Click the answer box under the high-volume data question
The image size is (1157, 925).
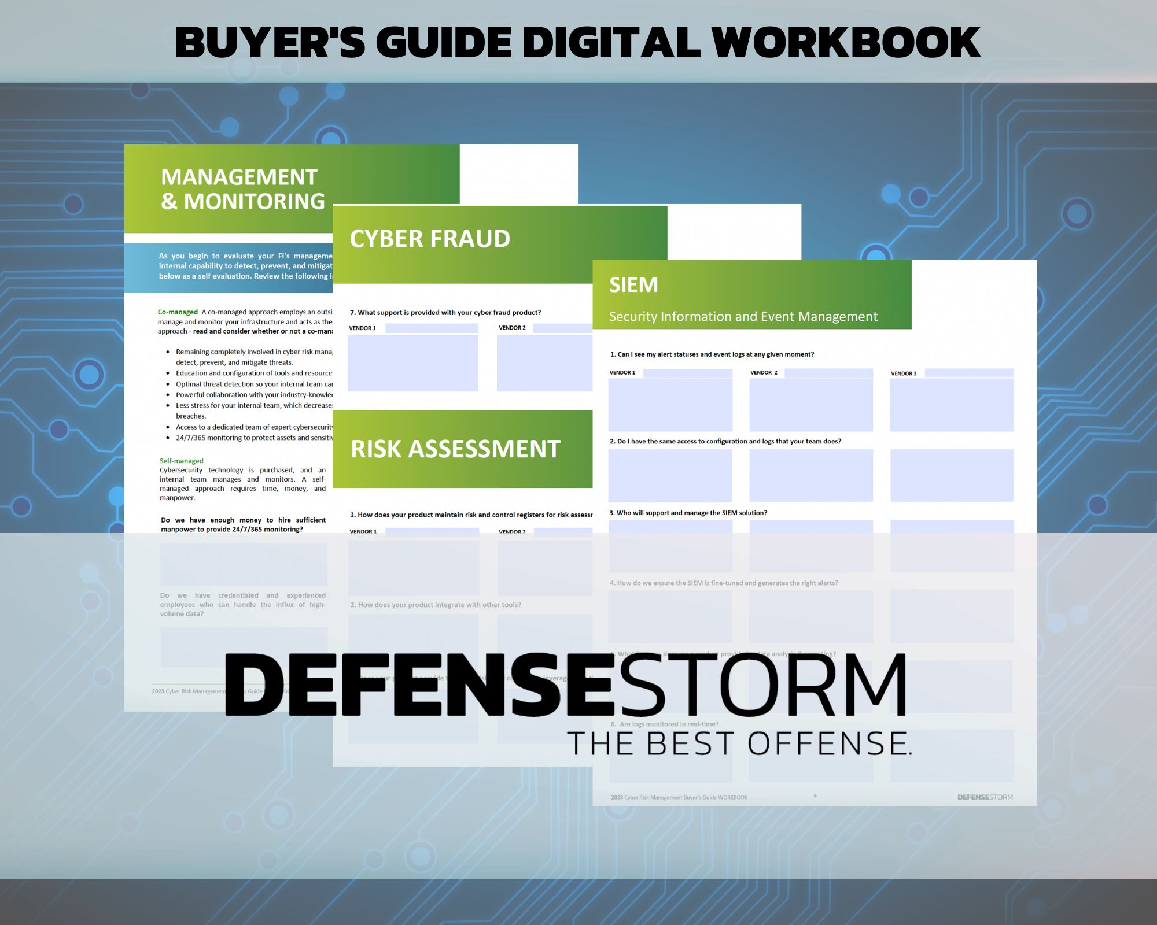click(244, 647)
